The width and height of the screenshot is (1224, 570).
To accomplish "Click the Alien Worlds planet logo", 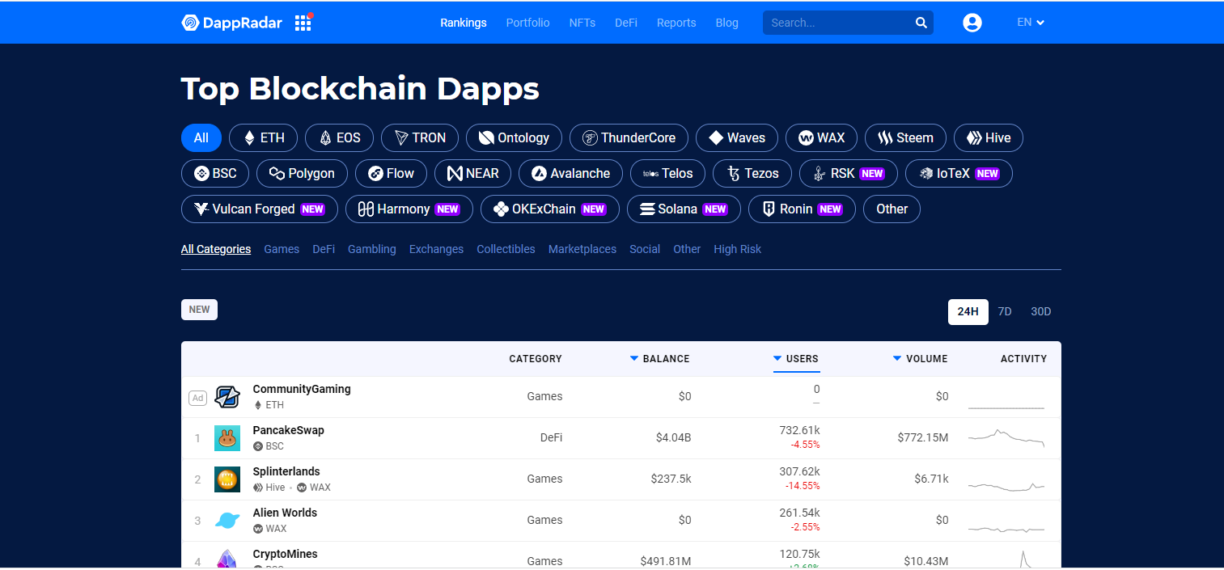I will (x=227, y=521).
